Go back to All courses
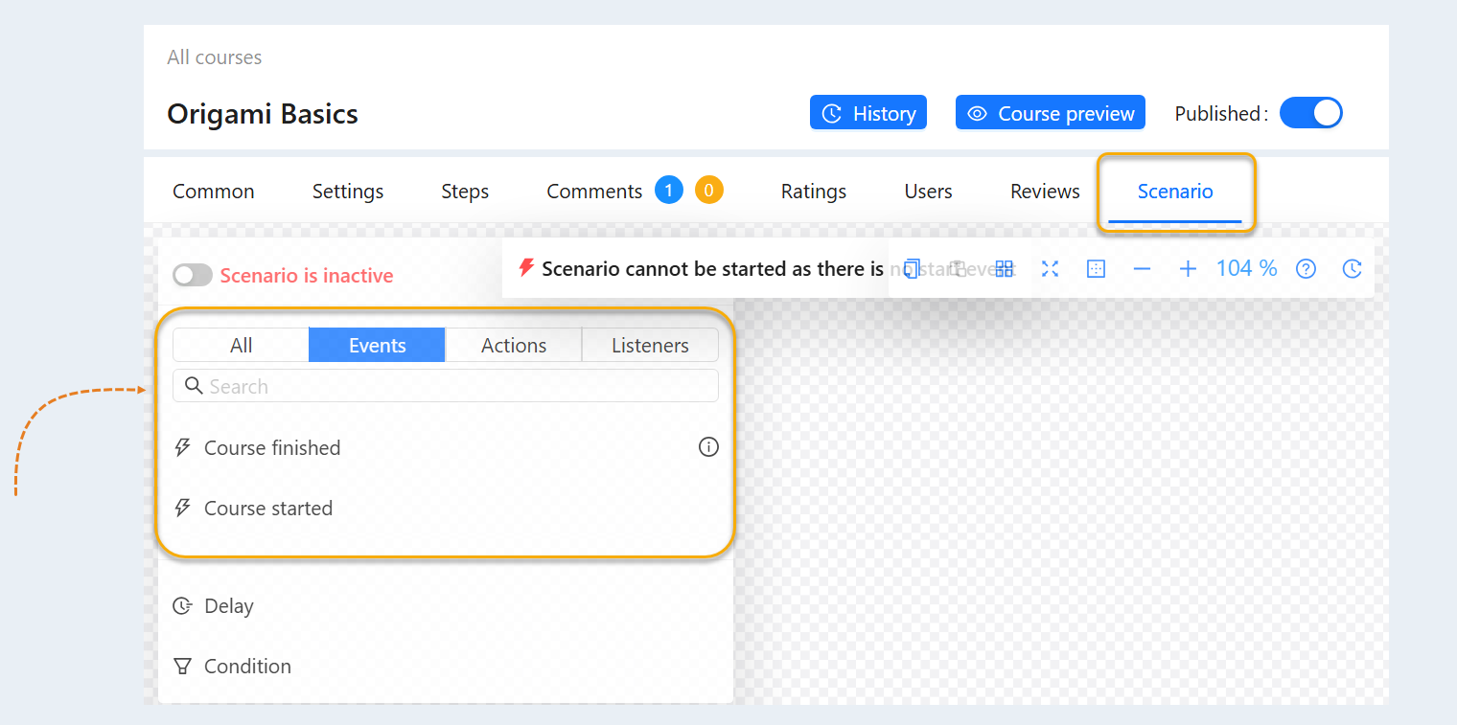The width and height of the screenshot is (1457, 725). 215,57
